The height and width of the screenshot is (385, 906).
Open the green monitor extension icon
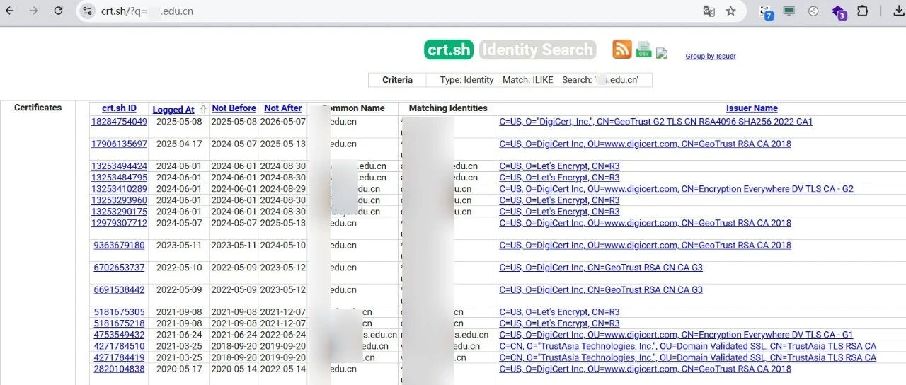point(789,11)
